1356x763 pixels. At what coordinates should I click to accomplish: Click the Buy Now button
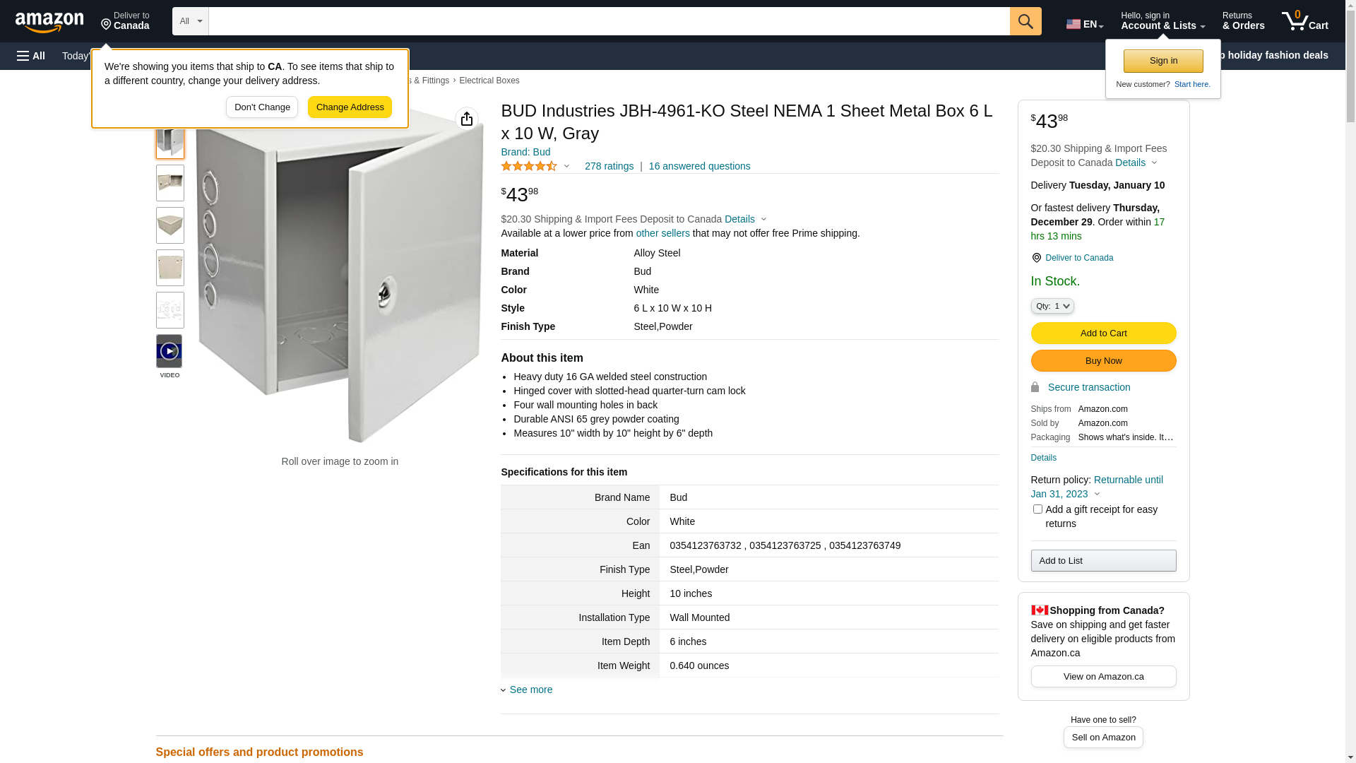(1103, 361)
